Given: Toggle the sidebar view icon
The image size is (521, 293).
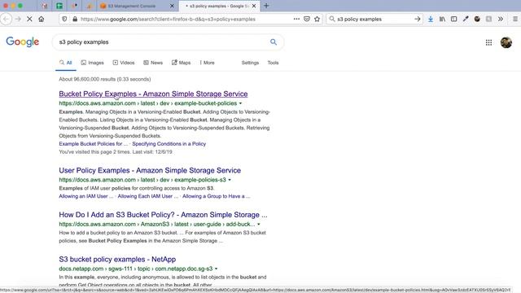Looking at the screenshot, I should (x=454, y=19).
